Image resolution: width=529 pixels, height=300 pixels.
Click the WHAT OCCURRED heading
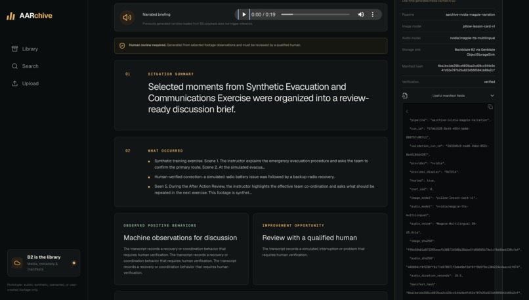coord(165,151)
